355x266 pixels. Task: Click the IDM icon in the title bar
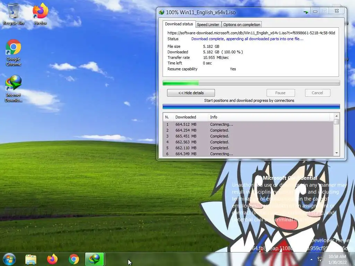tap(162, 12)
